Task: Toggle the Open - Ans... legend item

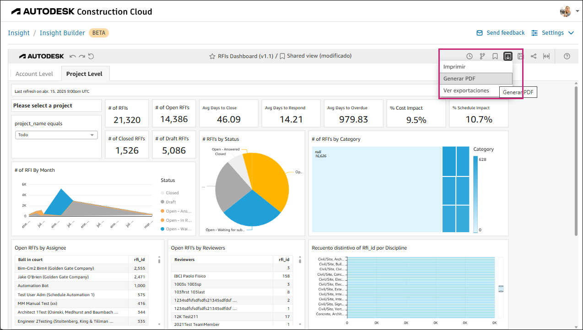Action: (x=176, y=211)
